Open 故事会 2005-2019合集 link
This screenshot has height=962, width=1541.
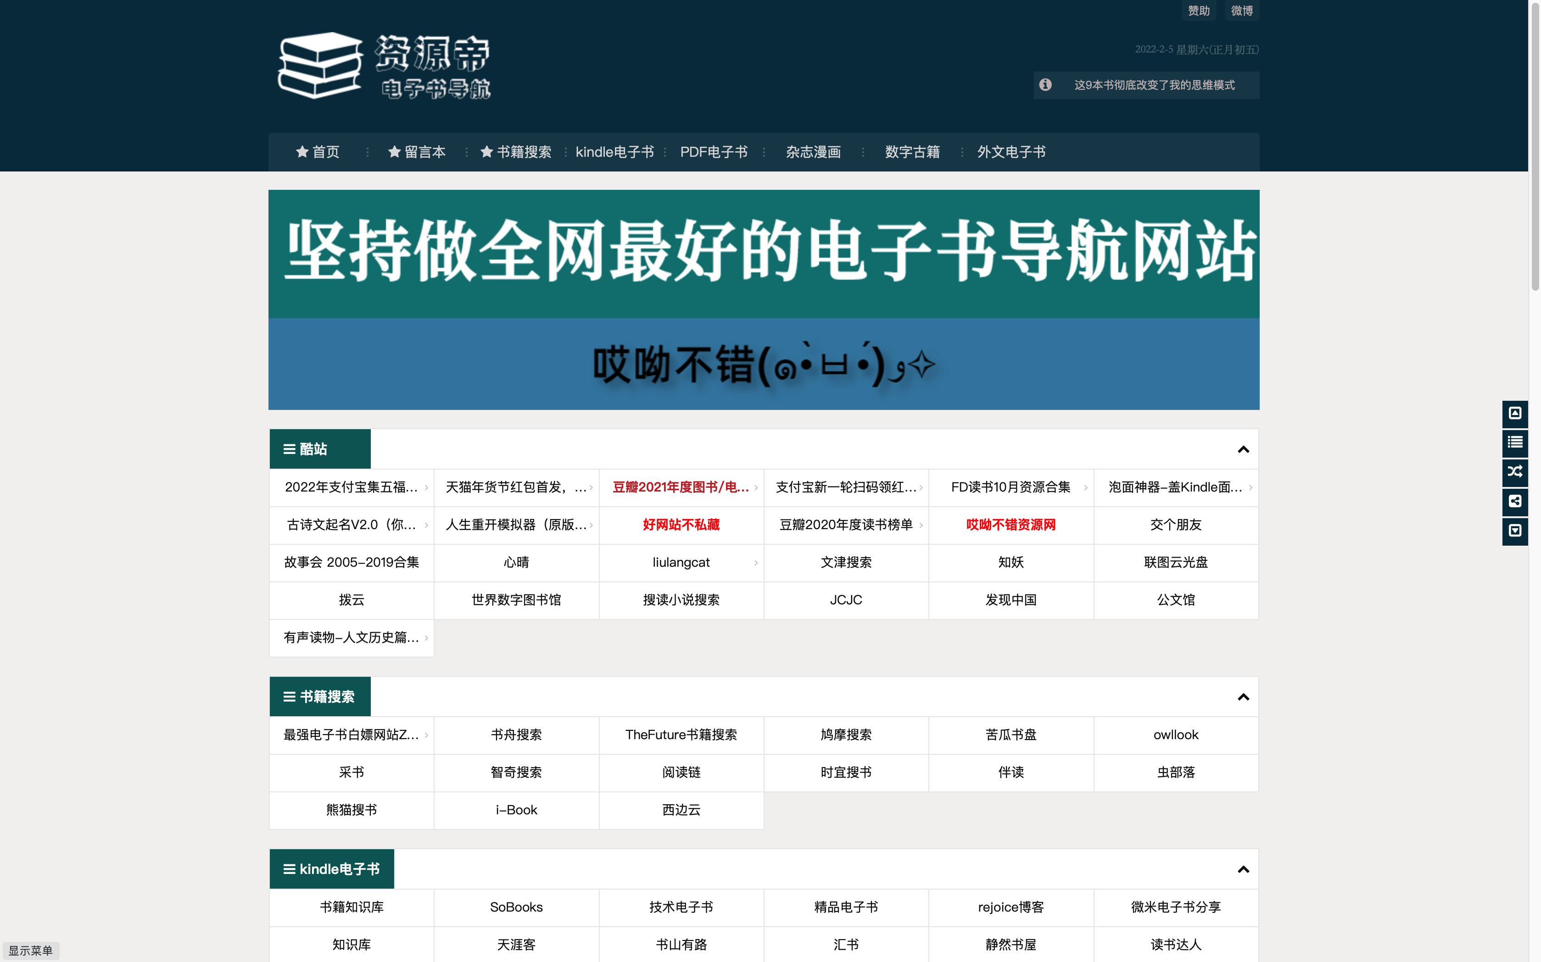click(x=351, y=563)
